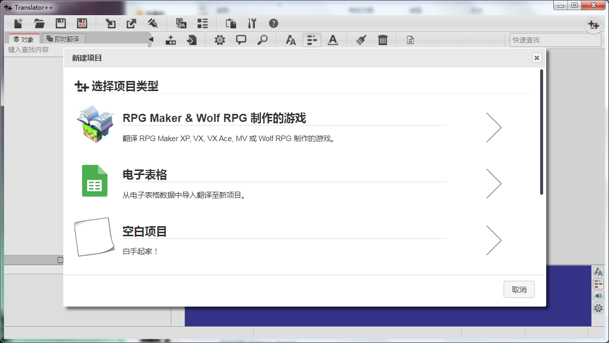609x343 pixels.
Task: Click the speech bubble comment icon
Action: [x=241, y=40]
